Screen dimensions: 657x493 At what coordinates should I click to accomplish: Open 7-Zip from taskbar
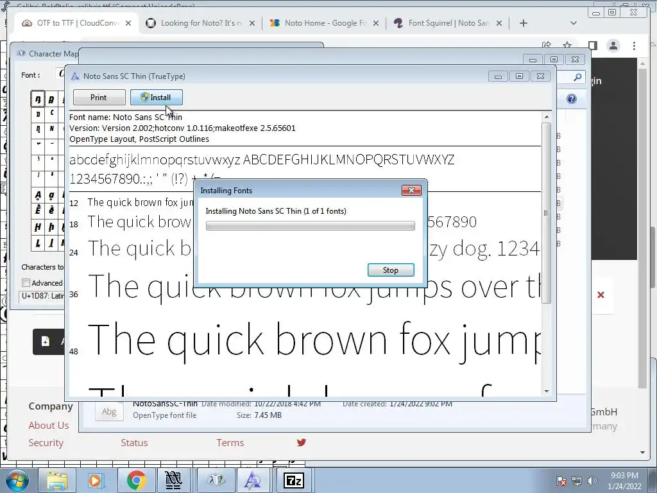(x=293, y=480)
